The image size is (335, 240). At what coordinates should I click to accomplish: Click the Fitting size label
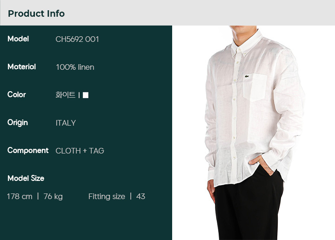pos(107,196)
